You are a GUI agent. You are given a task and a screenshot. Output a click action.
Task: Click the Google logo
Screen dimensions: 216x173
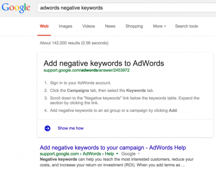pyautogui.click(x=16, y=8)
